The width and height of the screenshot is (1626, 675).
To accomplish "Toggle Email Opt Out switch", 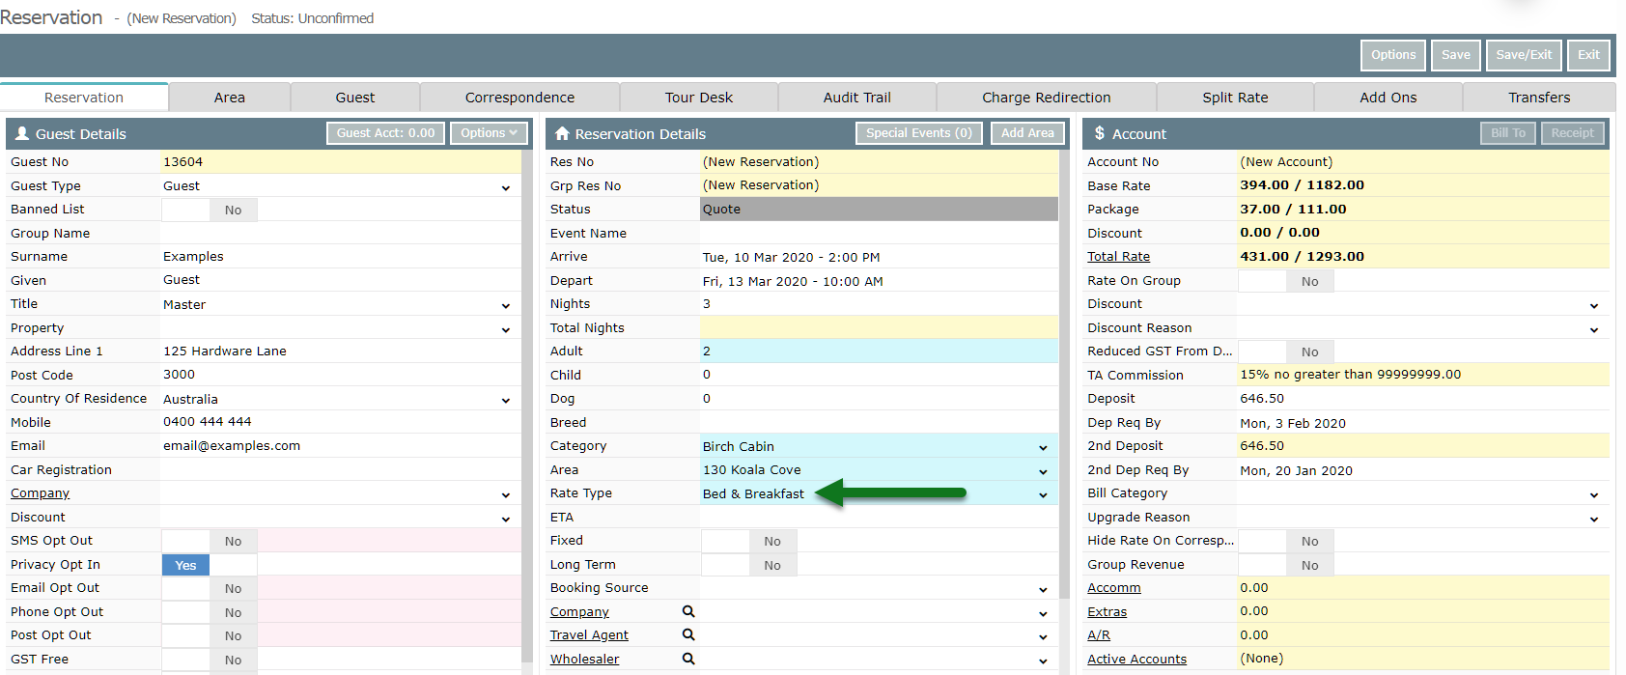I will tap(210, 588).
